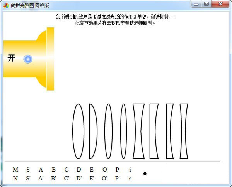Pick the label B
The image size is (232, 187).
click(54, 170)
